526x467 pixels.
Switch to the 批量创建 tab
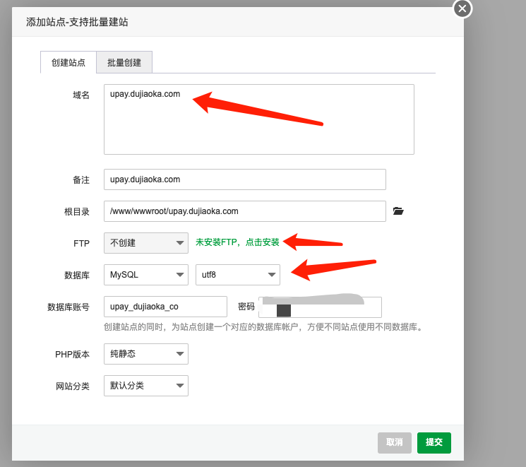[124, 62]
